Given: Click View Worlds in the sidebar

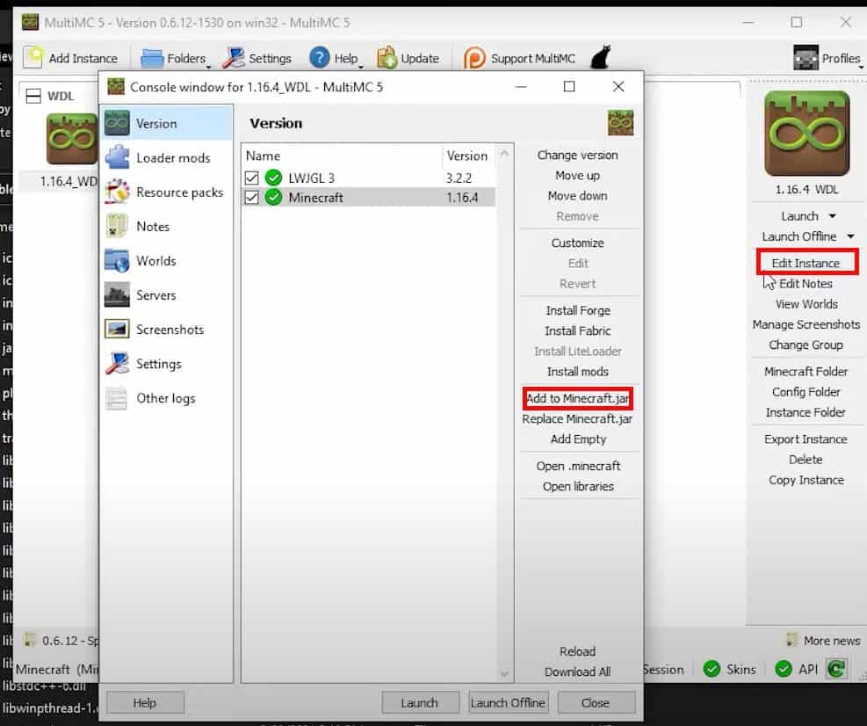Looking at the screenshot, I should 806,304.
